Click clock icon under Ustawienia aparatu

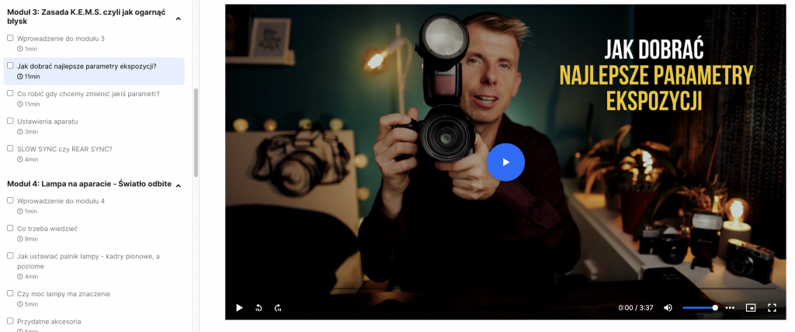click(19, 132)
